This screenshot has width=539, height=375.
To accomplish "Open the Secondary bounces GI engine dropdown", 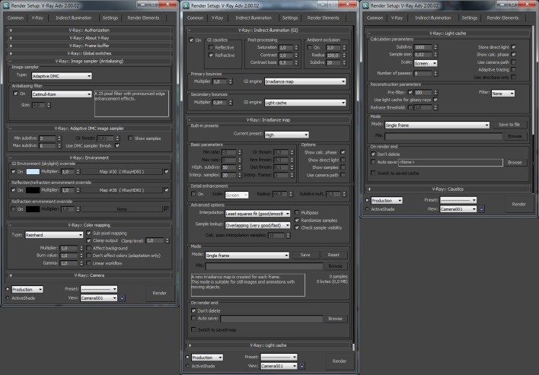I will pos(305,103).
